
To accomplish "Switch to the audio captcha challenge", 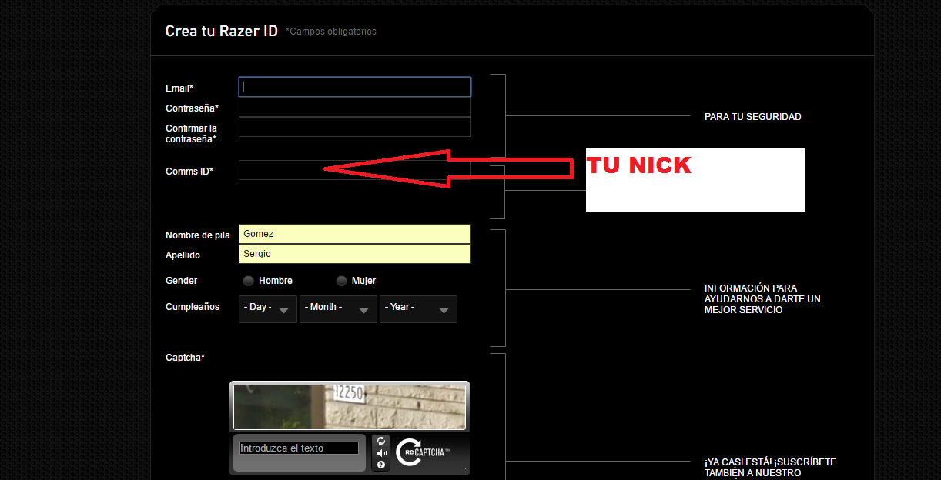I will [381, 453].
